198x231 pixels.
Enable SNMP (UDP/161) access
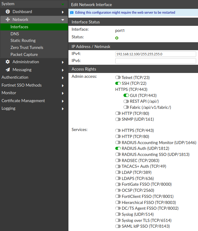[x=118, y=119]
